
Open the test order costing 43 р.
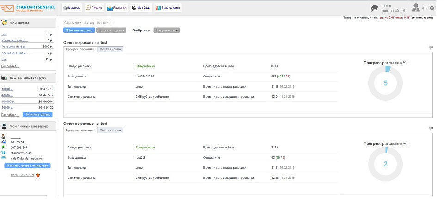[x=4, y=35]
